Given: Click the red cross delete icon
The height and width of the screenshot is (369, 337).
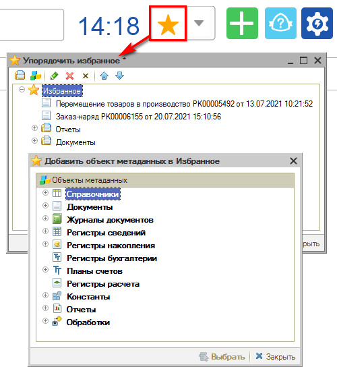Looking at the screenshot, I should click(70, 76).
